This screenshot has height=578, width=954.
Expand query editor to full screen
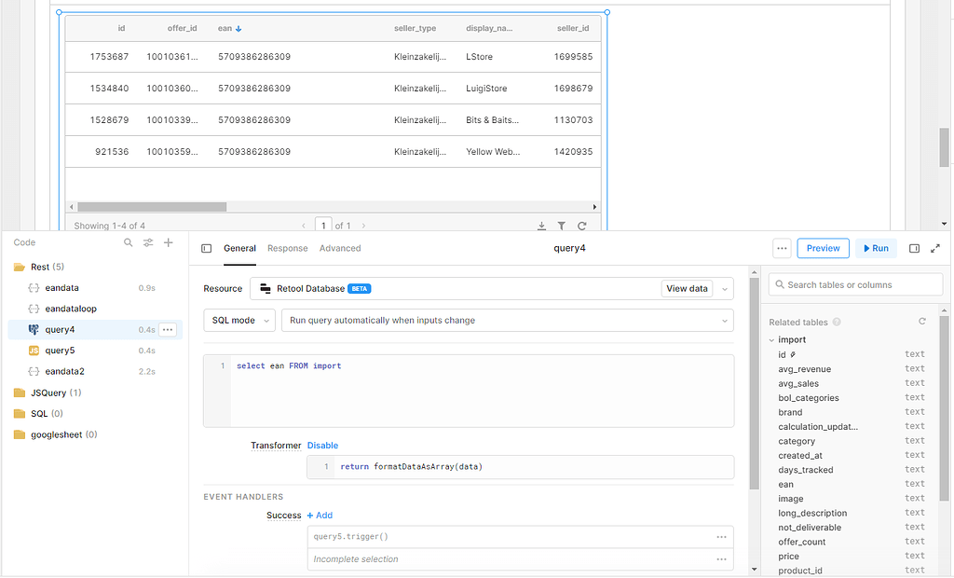(935, 248)
